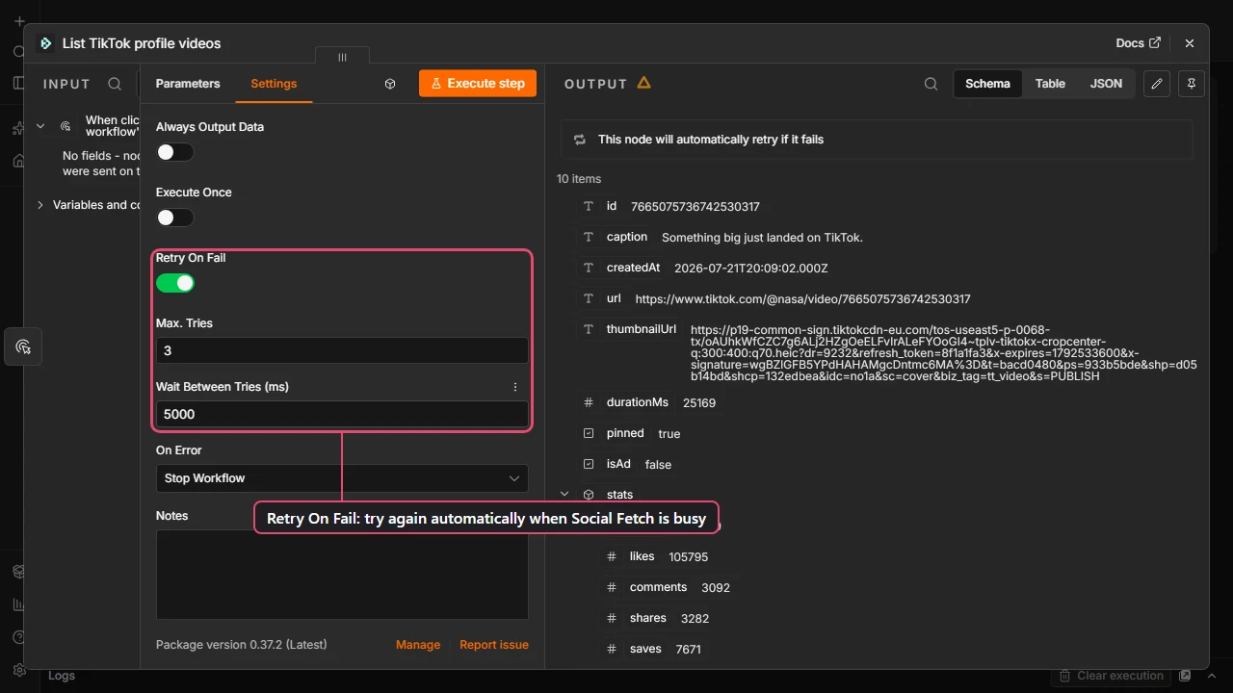Click the search icon in the INPUT panel
Screen dimensions: 1233x693
(115, 84)
